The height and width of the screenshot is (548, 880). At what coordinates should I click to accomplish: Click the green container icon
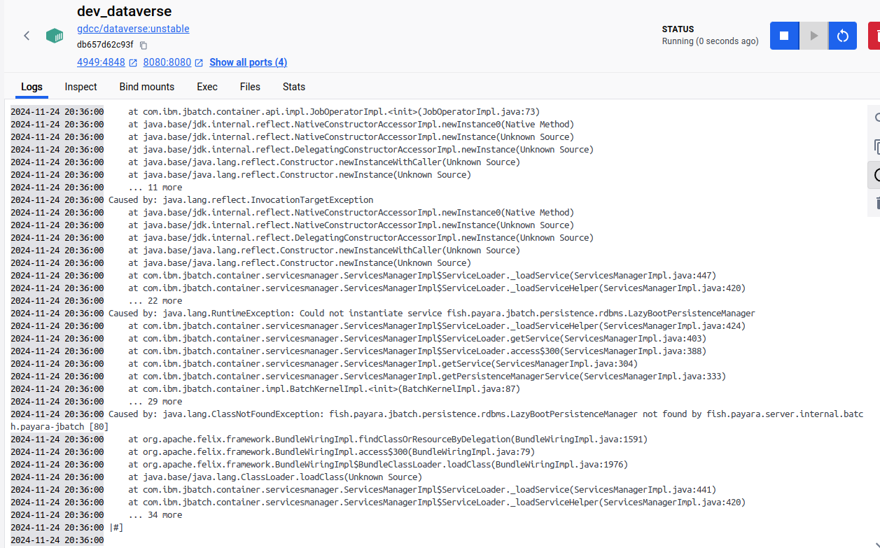54,36
